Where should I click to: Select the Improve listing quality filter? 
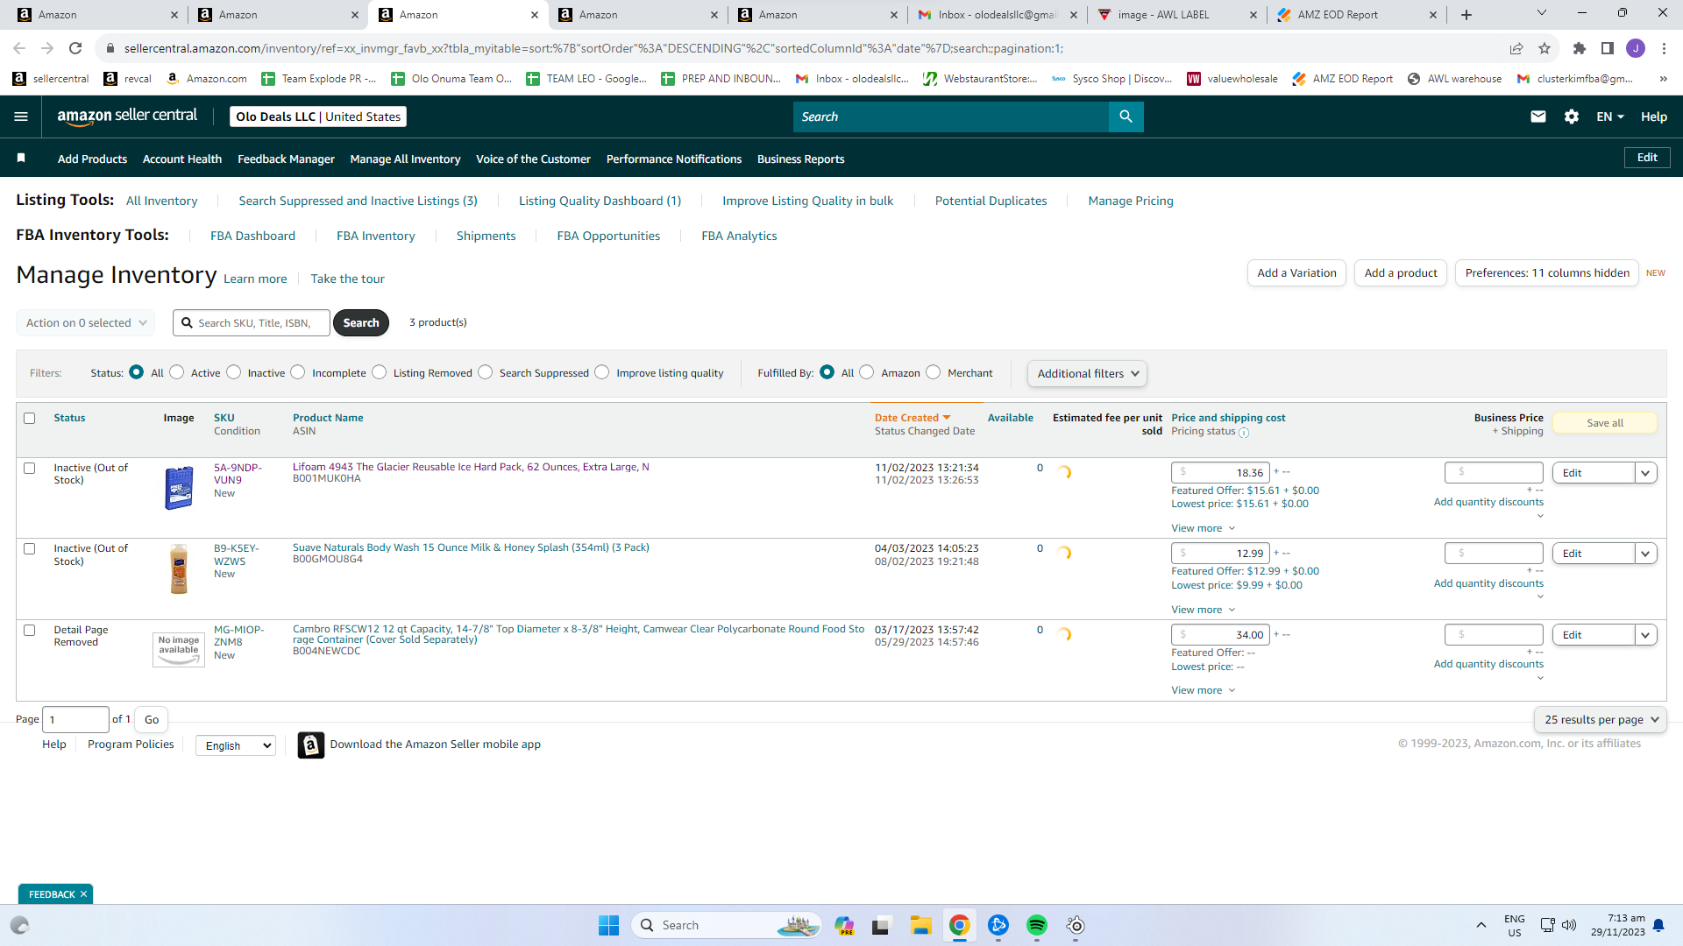click(x=602, y=372)
